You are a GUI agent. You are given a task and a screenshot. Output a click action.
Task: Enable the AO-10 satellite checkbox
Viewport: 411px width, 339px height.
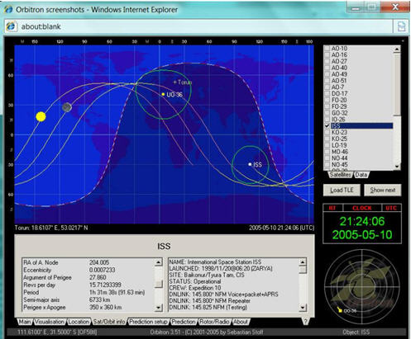click(x=327, y=49)
